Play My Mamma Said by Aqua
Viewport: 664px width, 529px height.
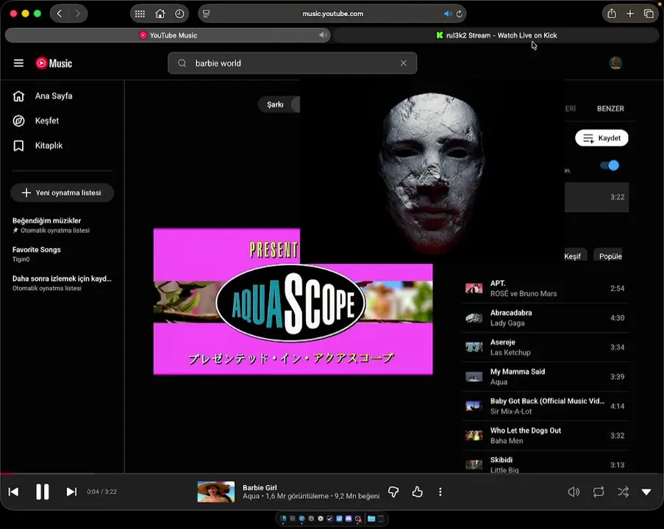coord(545,377)
